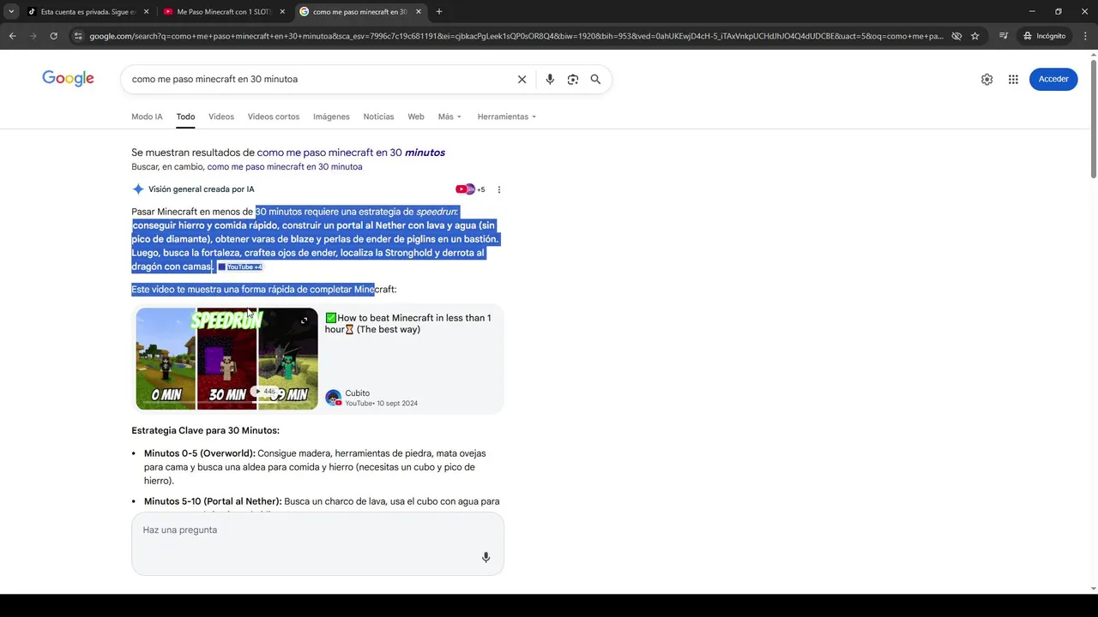Click the AI overview sparkle icon
The width and height of the screenshot is (1098, 617).
(138, 189)
